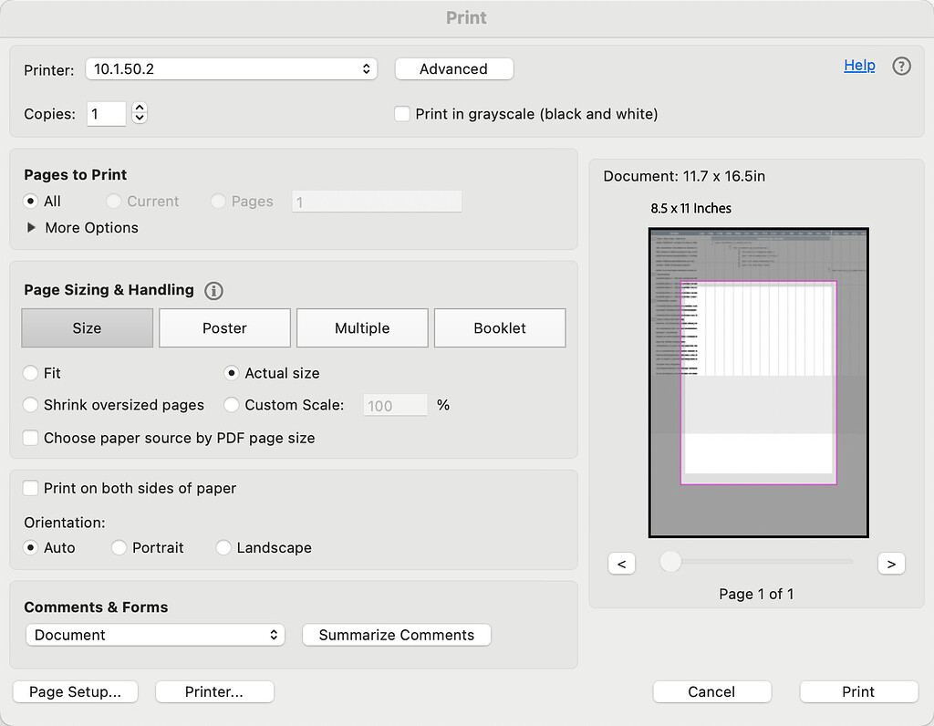Open the Page Setup dialog
Image resolution: width=934 pixels, height=726 pixels.
point(75,691)
